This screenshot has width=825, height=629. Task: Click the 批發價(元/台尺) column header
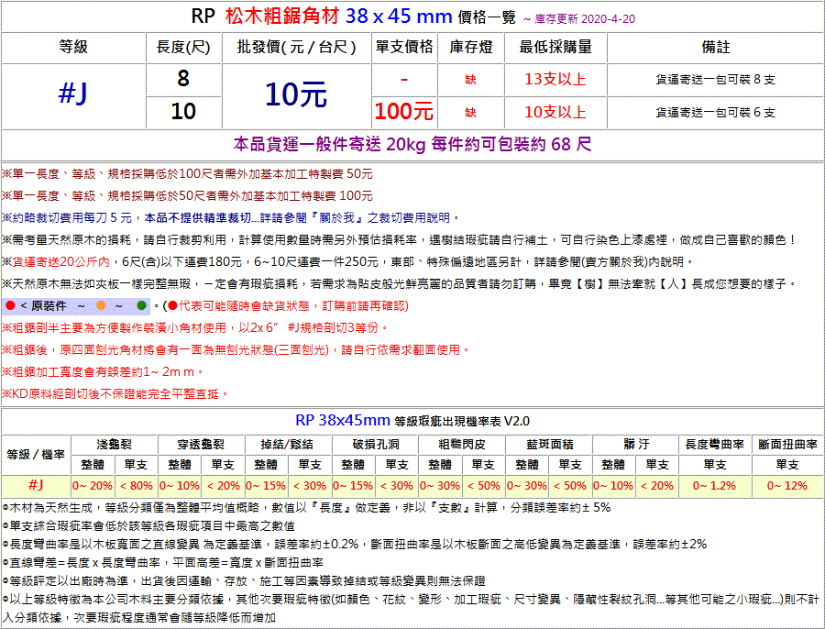(296, 48)
